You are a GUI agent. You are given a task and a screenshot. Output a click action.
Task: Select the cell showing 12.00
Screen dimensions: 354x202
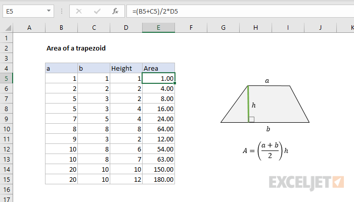pos(158,139)
